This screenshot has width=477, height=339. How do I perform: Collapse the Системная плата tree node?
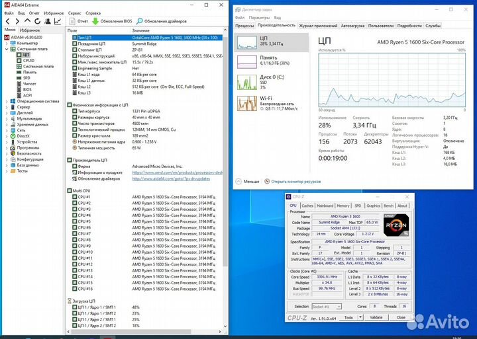(x=7, y=49)
